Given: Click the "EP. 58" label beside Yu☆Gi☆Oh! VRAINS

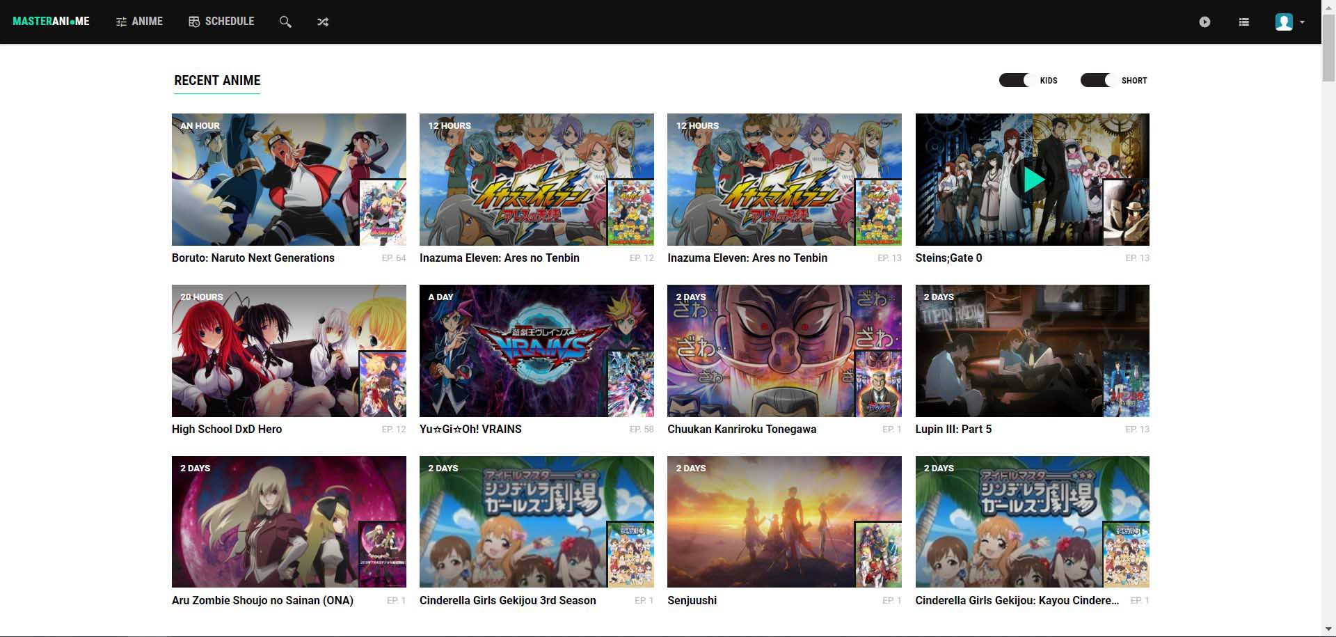Looking at the screenshot, I should 642,430.
